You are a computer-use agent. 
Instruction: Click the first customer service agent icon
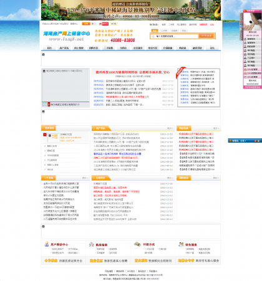pyautogui.click(x=245, y=39)
